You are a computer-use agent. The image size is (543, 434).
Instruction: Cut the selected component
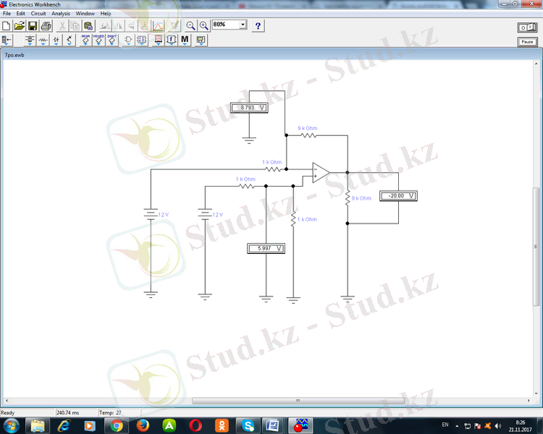[x=62, y=26]
